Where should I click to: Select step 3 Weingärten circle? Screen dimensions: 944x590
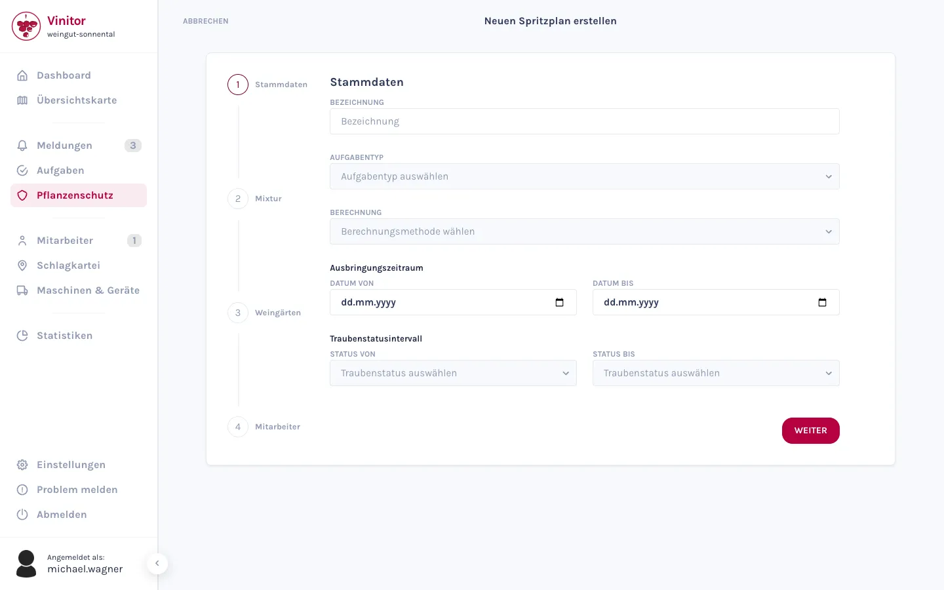point(238,313)
